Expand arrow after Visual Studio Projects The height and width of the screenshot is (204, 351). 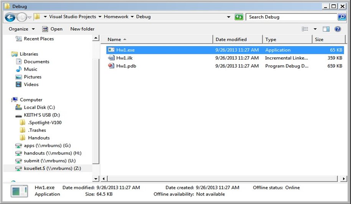(x=100, y=17)
